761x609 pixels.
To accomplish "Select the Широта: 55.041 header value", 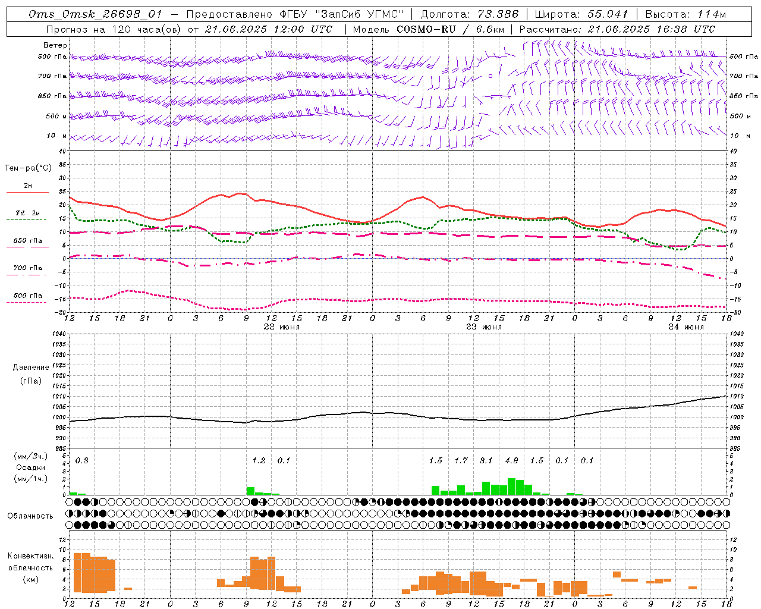I will pyautogui.click(x=581, y=14).
